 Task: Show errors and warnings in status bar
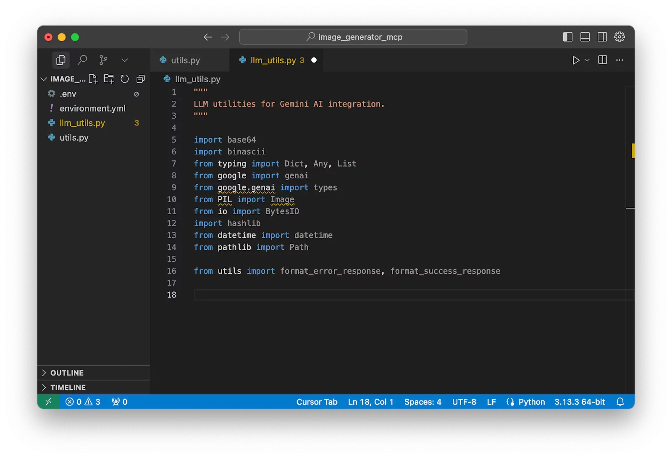83,402
